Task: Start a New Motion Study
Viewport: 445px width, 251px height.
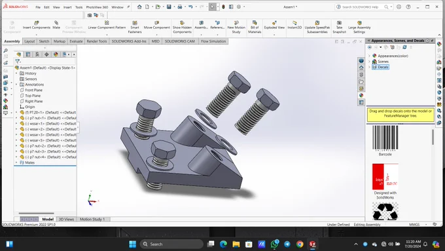Action: pos(236,27)
